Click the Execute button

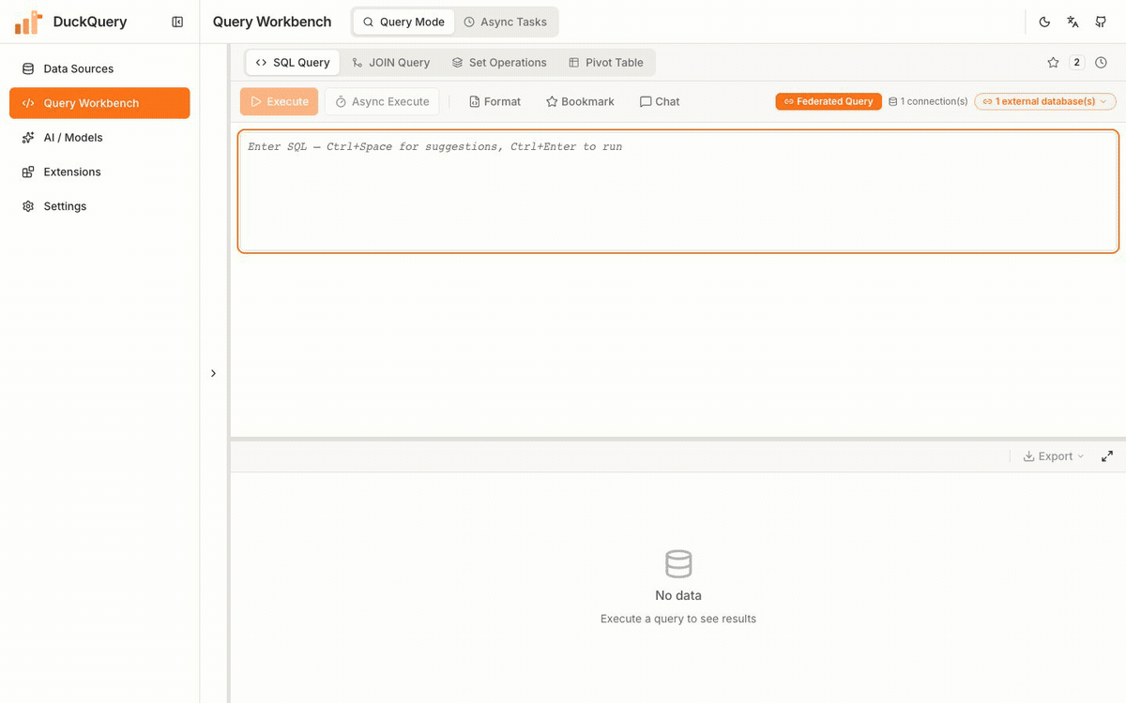tap(280, 101)
